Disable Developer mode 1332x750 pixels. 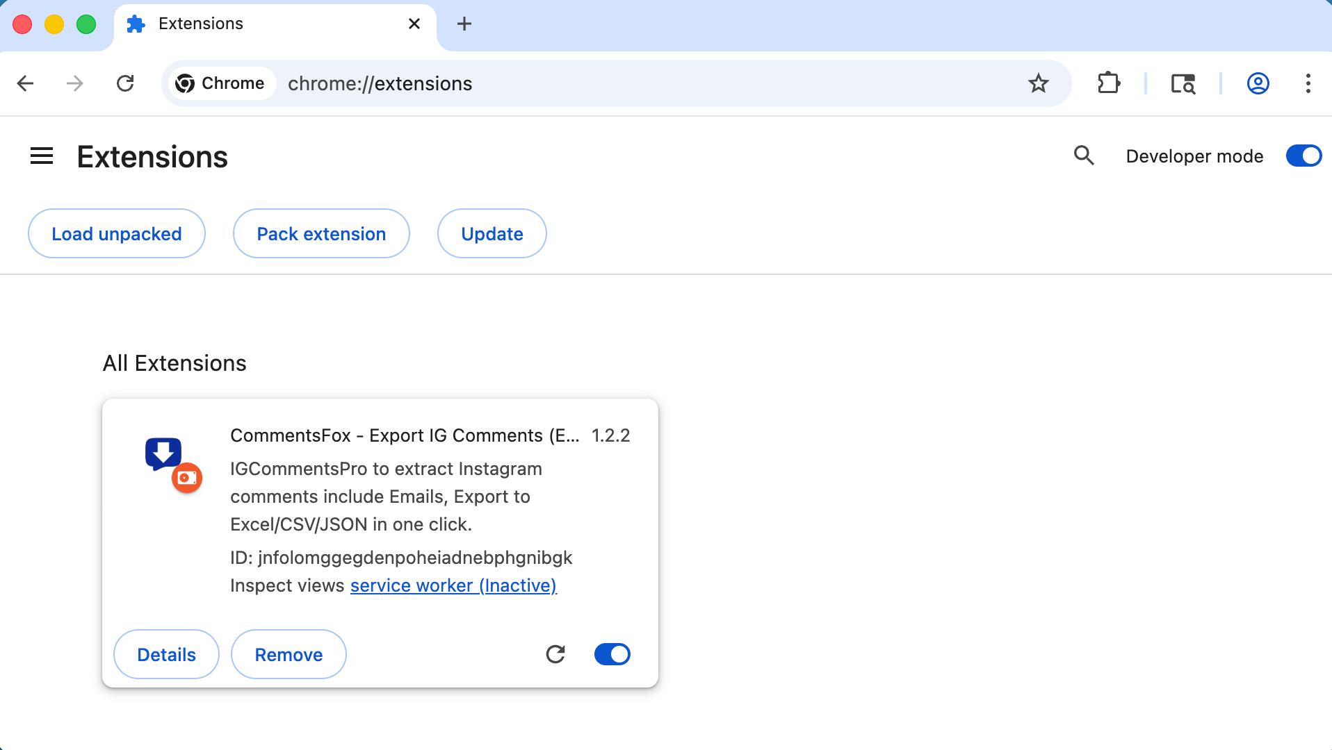click(x=1303, y=156)
